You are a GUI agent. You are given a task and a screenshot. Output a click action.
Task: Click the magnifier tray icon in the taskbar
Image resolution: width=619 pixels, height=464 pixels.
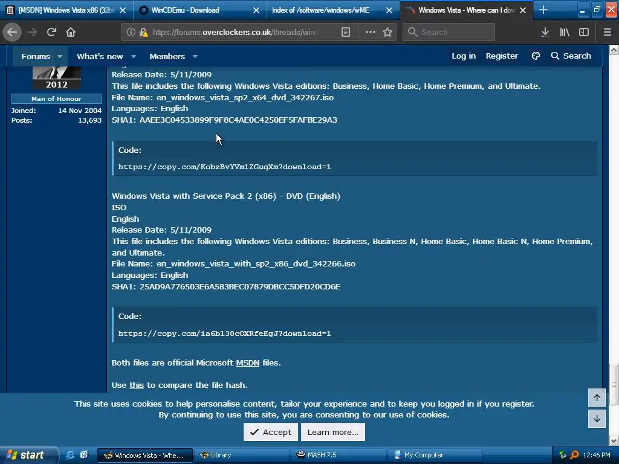(574, 455)
